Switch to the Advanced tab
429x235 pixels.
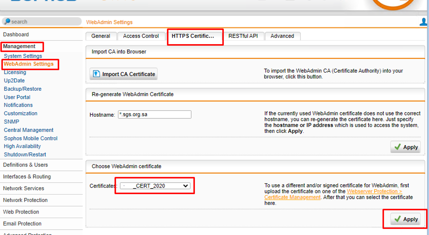[x=282, y=36]
